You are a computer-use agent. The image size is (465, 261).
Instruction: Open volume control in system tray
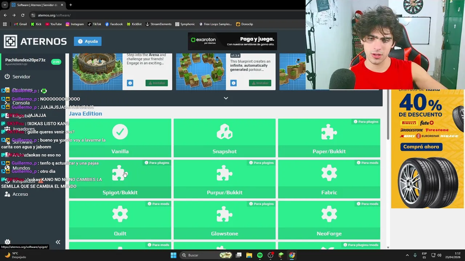click(439, 255)
